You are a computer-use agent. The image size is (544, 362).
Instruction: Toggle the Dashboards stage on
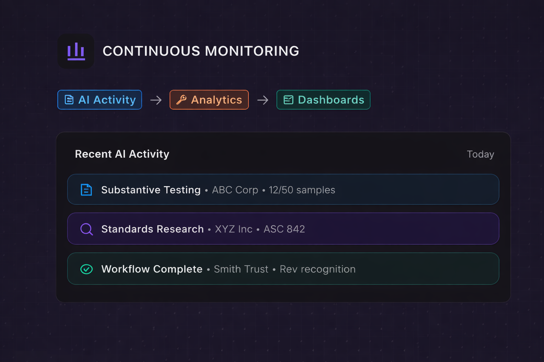coord(323,100)
